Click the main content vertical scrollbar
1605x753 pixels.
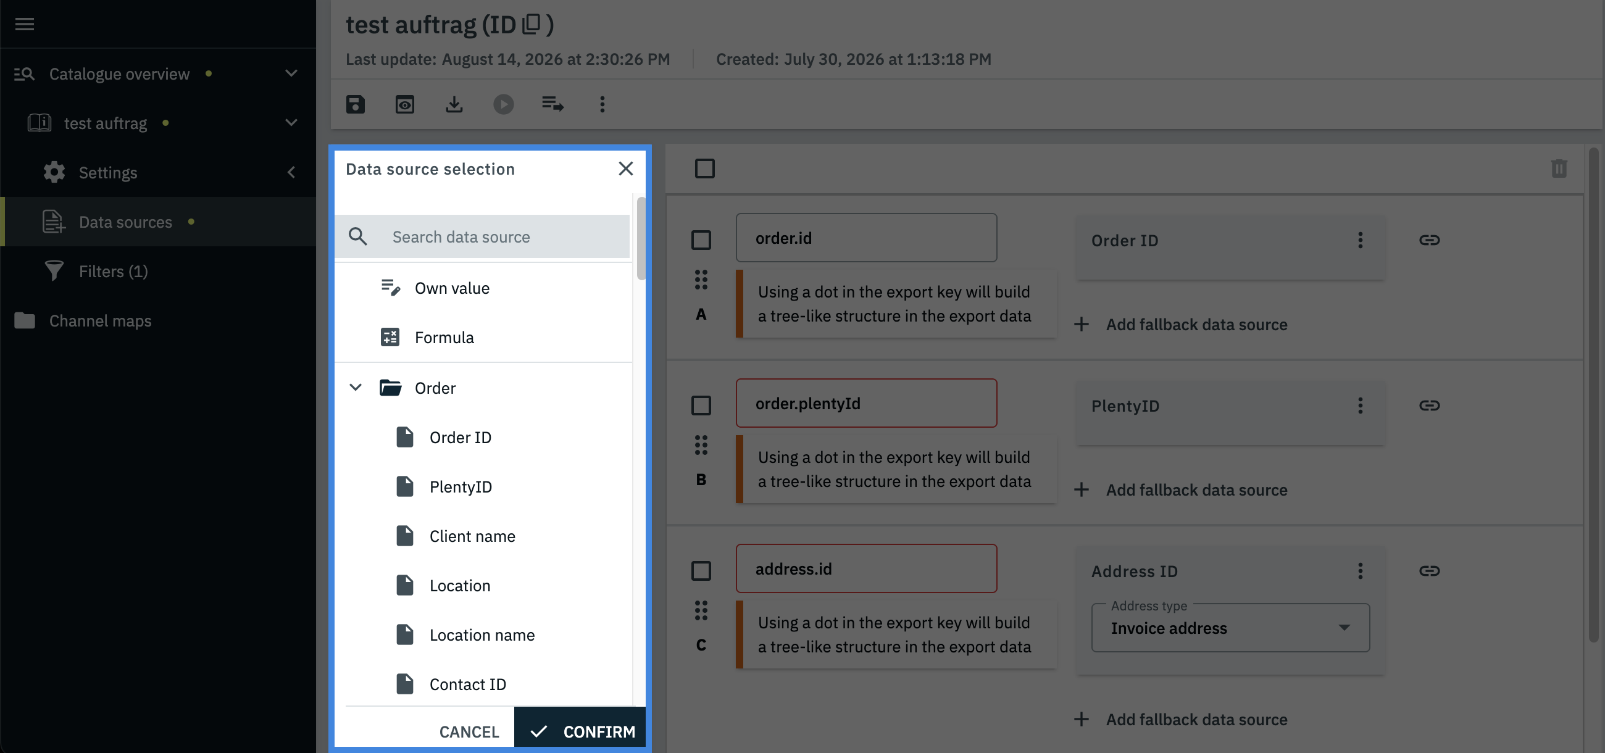[1594, 394]
